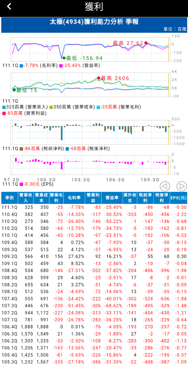Select the 109.4Q row label

pyautogui.click(x=9, y=243)
